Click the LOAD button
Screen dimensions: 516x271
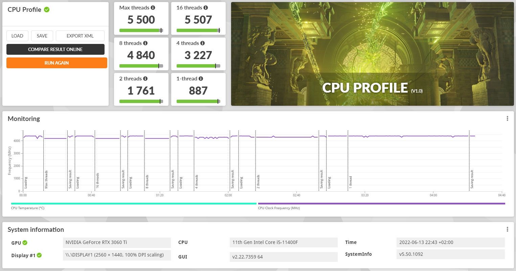coord(17,36)
